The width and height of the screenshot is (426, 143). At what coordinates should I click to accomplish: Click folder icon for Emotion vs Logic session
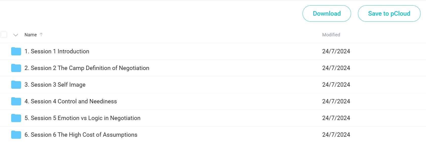16,118
